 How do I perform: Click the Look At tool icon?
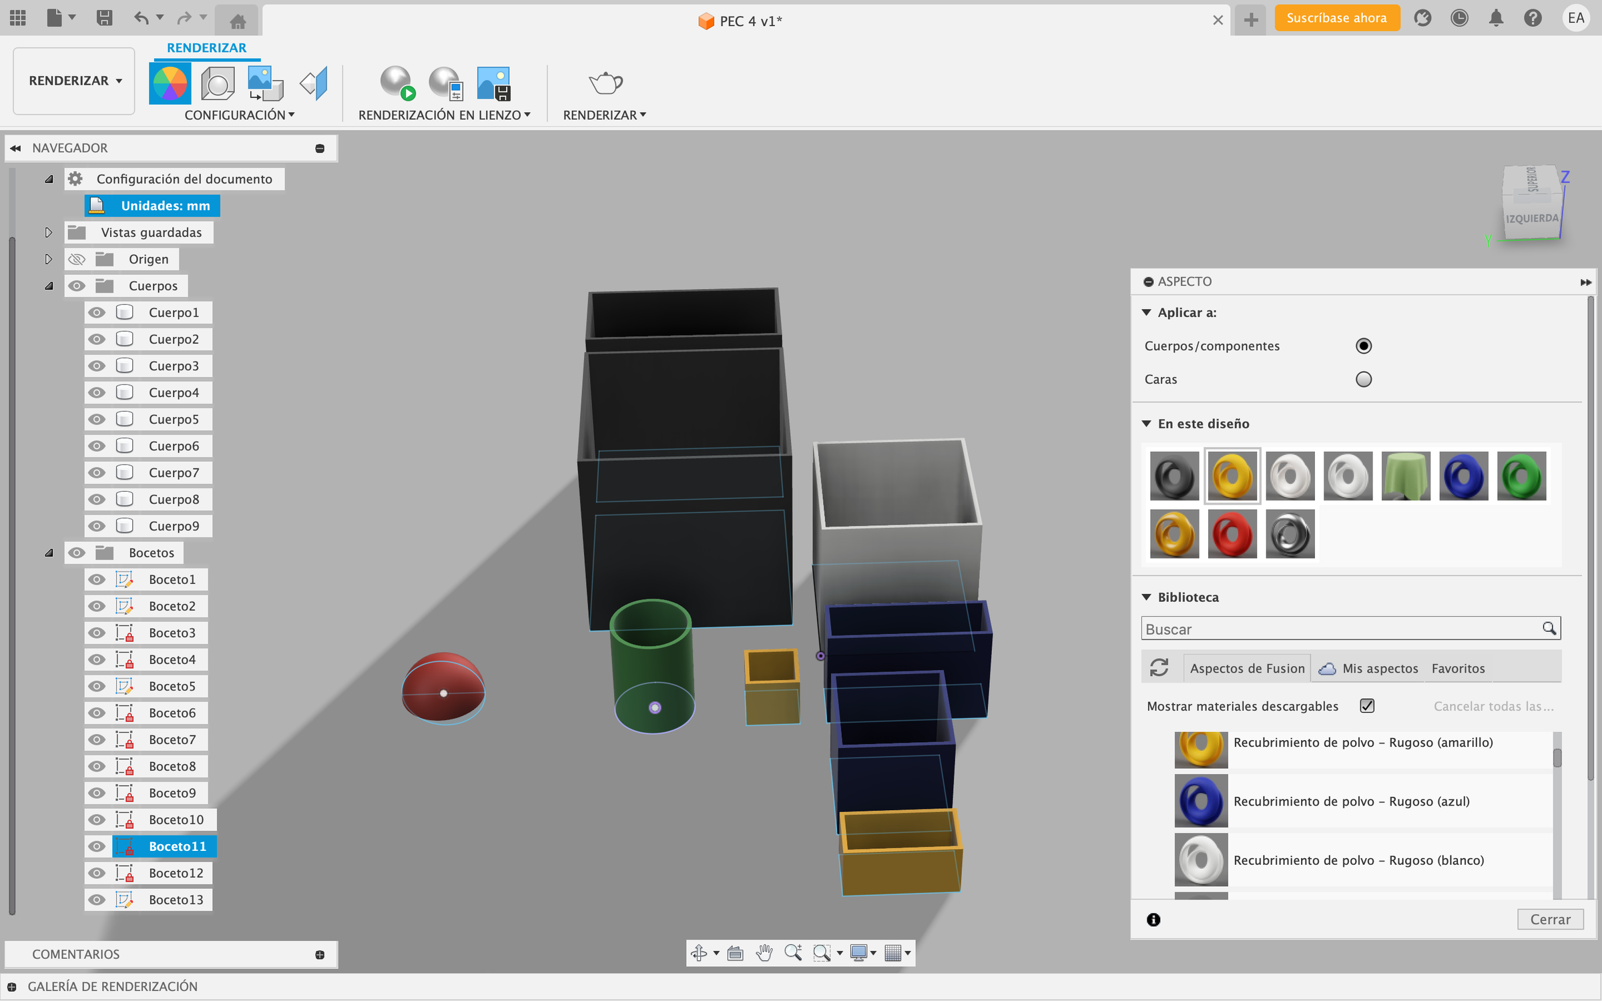click(735, 953)
